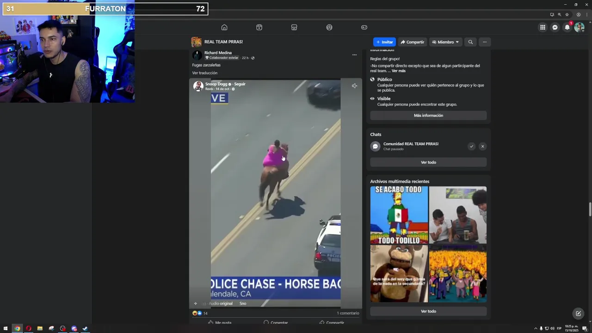Viewport: 592px width, 333px height.
Task: Toggle the reel's mute speaker icon
Action: 354,86
